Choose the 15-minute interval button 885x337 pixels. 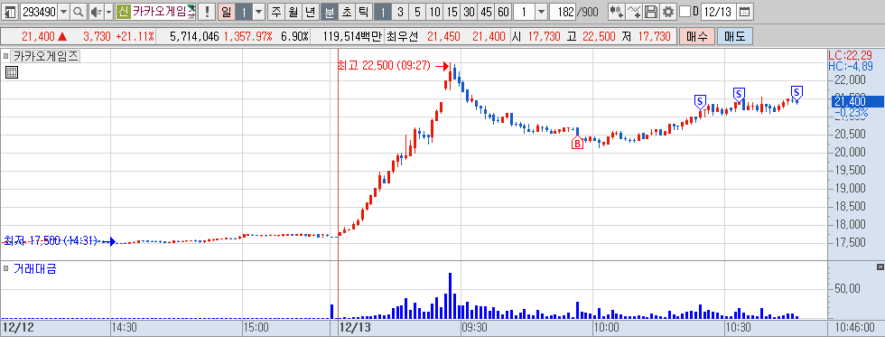click(452, 11)
